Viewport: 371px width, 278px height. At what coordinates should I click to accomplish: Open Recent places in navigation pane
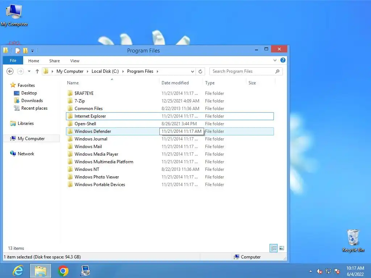click(31, 108)
